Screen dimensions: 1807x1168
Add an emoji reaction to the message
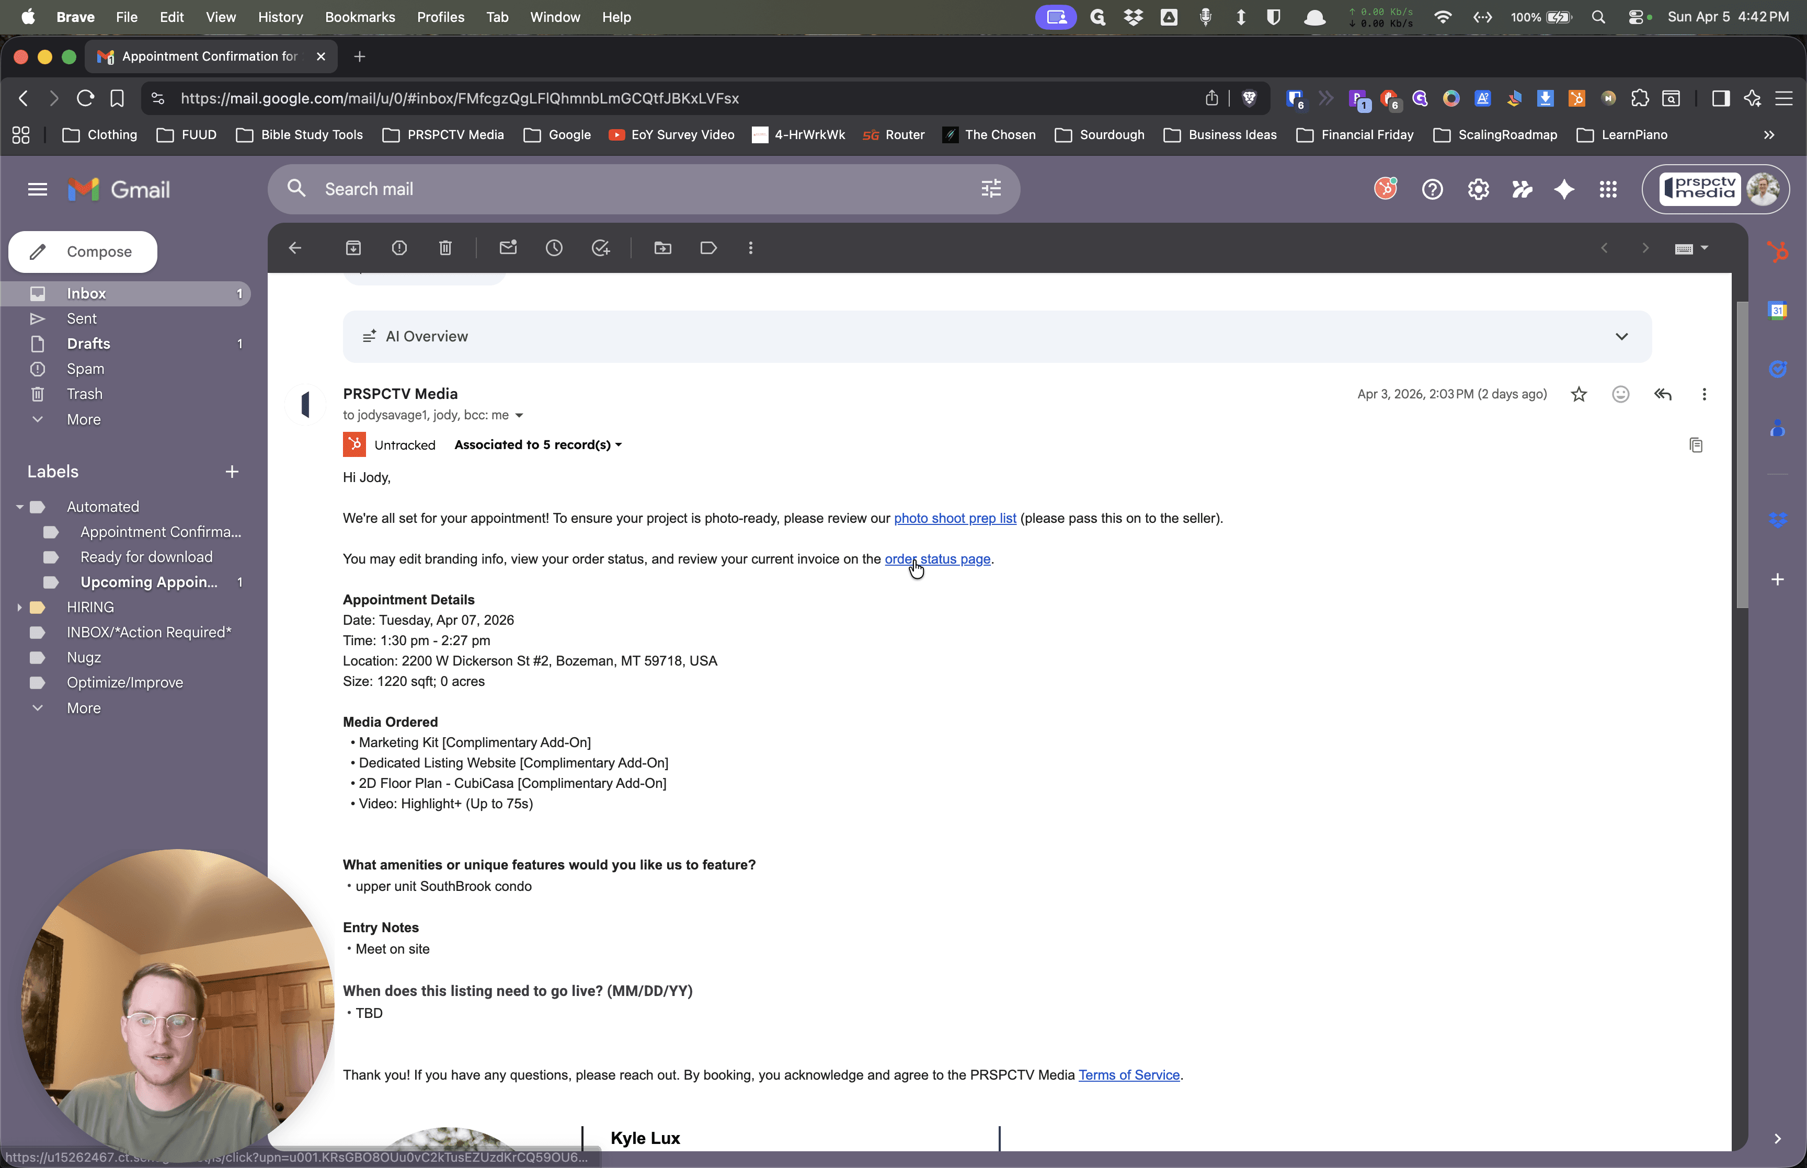point(1620,394)
